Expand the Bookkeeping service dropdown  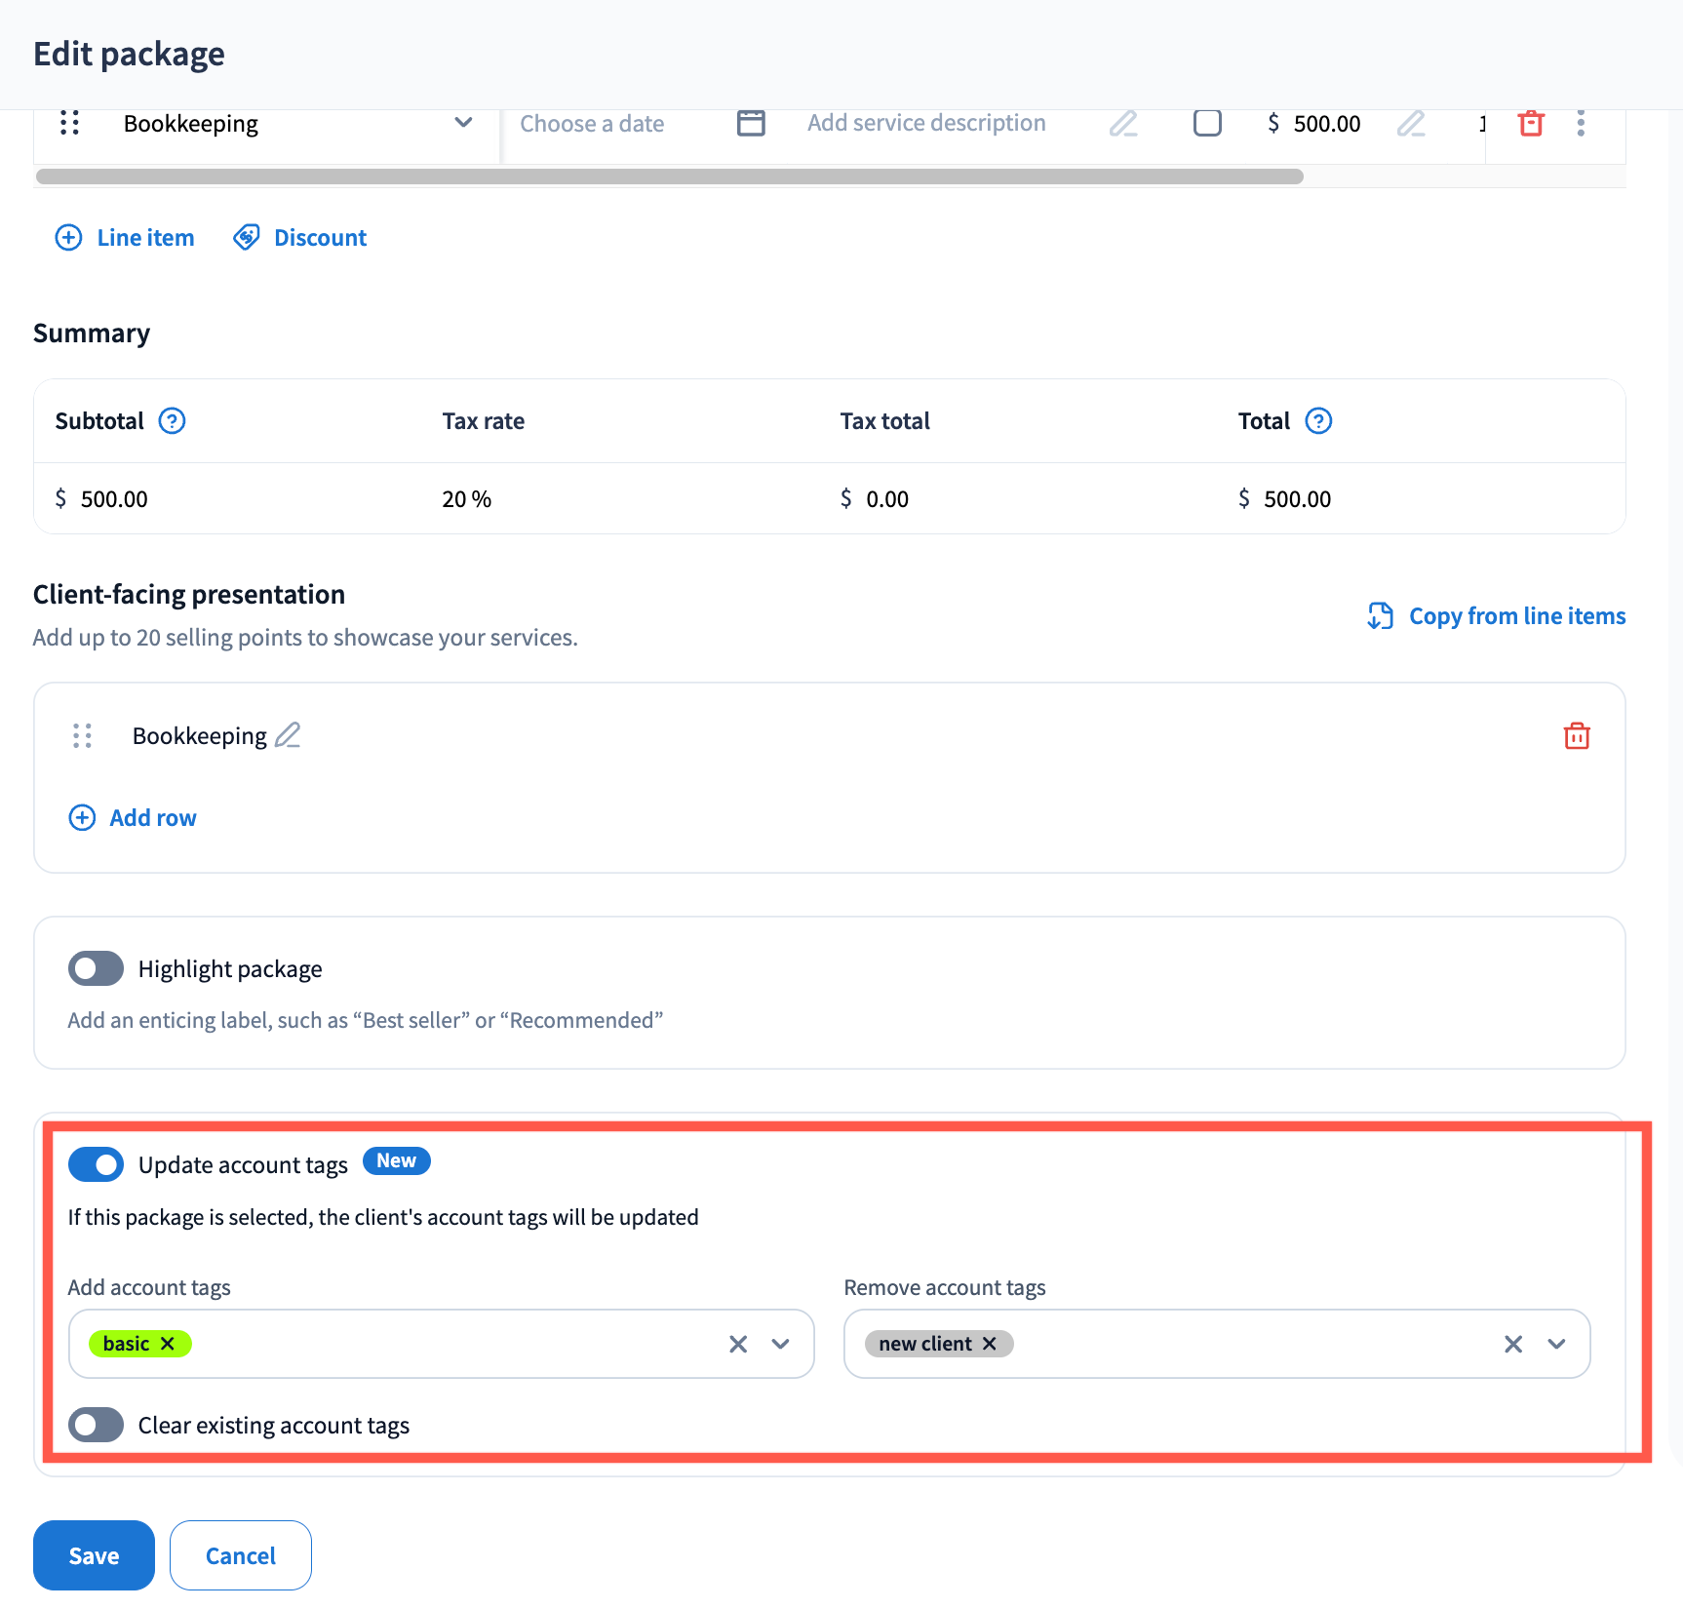tap(463, 123)
